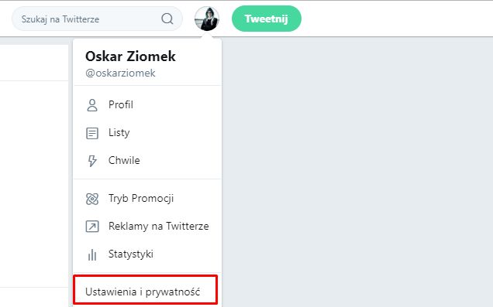Click the person icon beside Profil
The height and width of the screenshot is (307, 493).
[92, 105]
